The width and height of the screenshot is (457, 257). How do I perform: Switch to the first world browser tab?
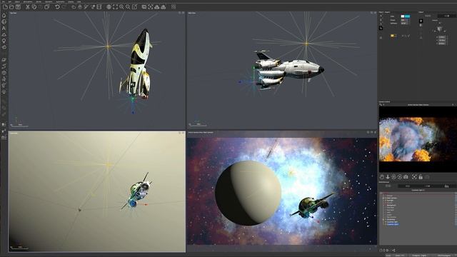[x=388, y=186]
